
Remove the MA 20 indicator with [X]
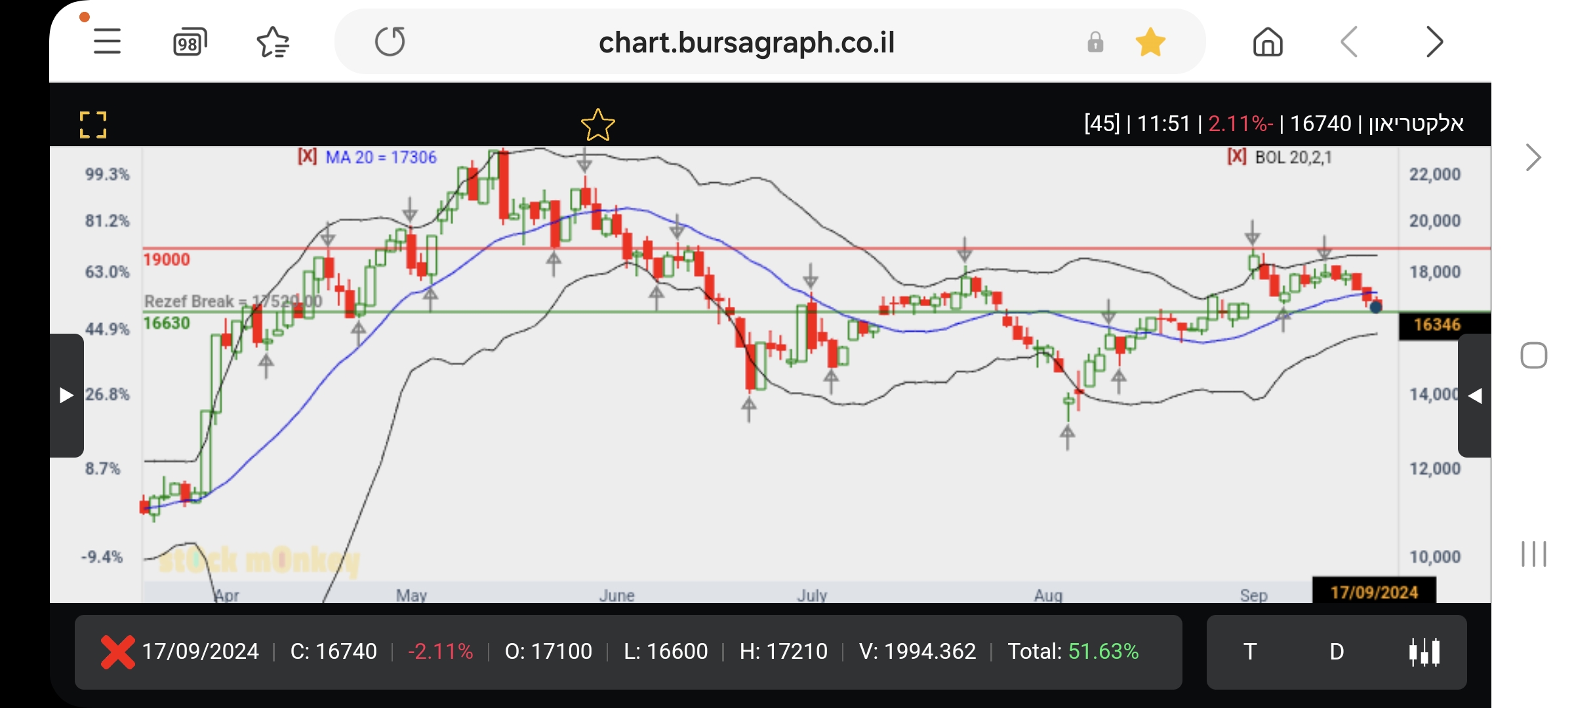coord(307,157)
